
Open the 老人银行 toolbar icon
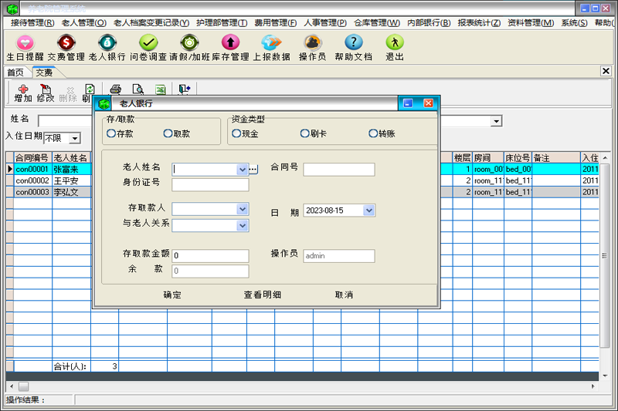click(107, 48)
